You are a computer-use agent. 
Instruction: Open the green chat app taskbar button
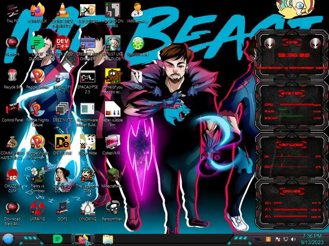coord(58,239)
